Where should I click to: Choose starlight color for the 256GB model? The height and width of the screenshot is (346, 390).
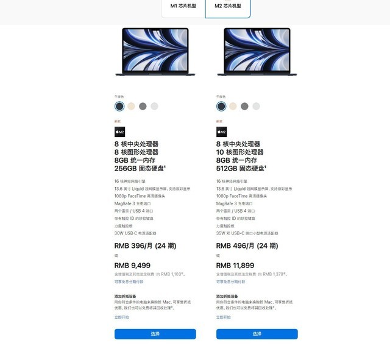click(x=131, y=107)
